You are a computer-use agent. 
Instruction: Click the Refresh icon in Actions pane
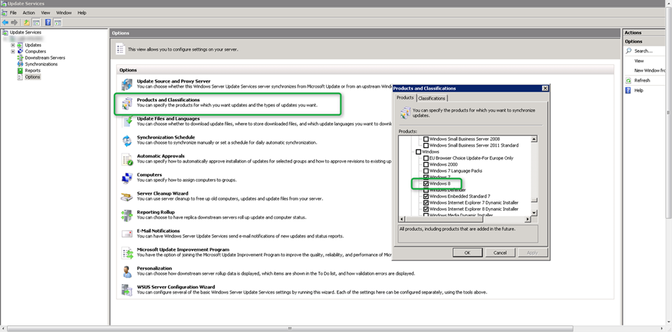(628, 81)
